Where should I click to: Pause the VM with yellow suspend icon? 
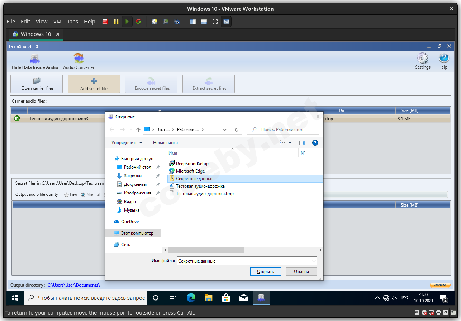coord(116,22)
